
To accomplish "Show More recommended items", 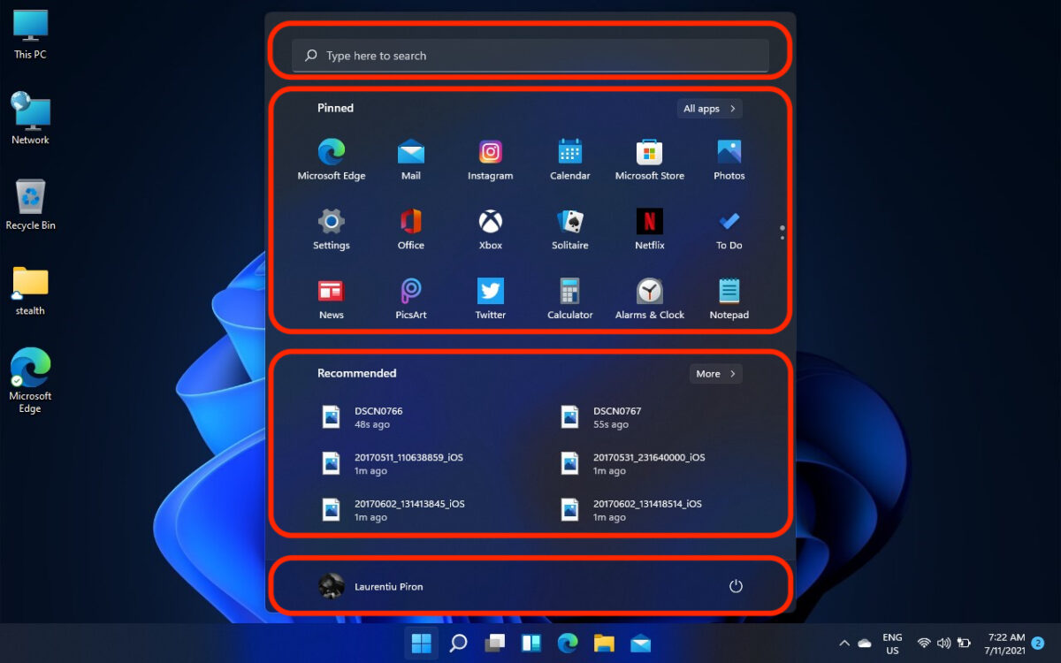I will (x=715, y=373).
